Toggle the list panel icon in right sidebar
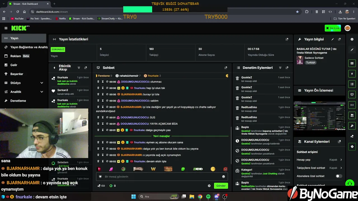The width and height of the screenshot is (358, 201). (352, 84)
